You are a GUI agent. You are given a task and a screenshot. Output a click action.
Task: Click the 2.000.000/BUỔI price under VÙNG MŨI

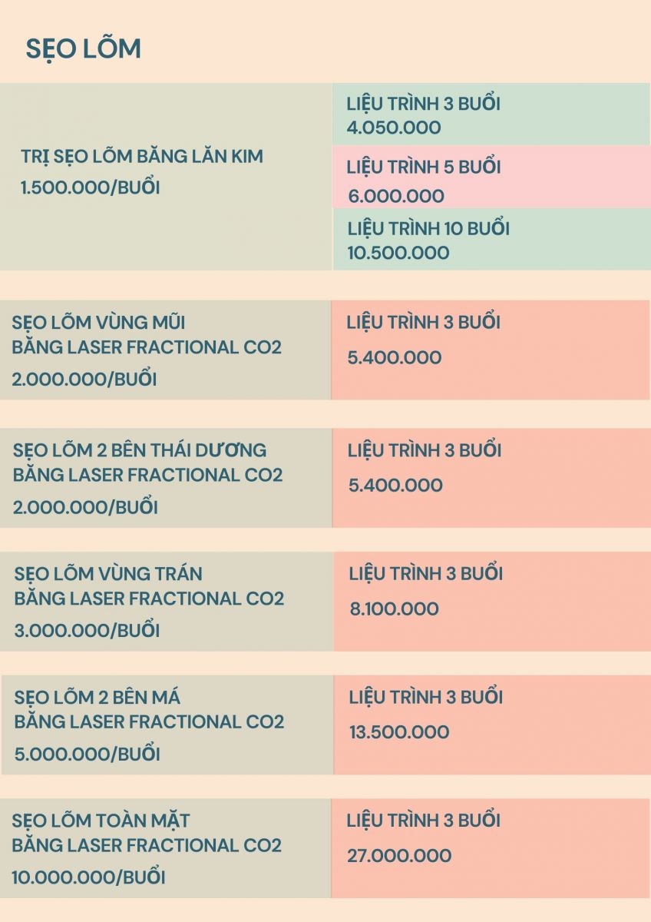[x=84, y=380]
